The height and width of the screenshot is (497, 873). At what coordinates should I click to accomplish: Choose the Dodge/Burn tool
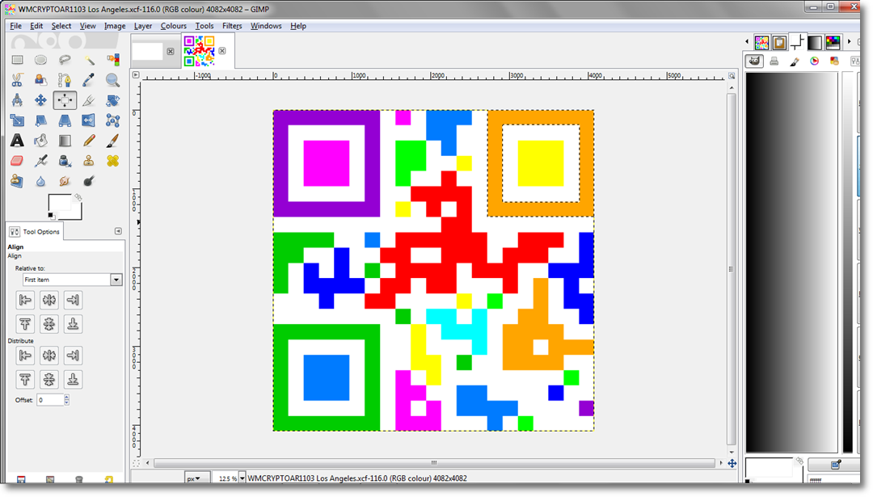(x=89, y=181)
